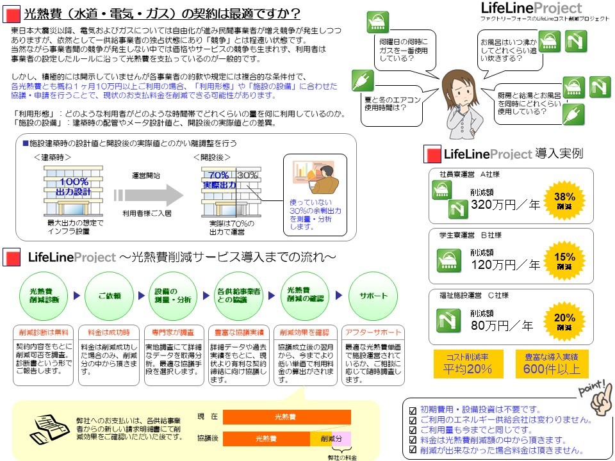Click the 使っていない30%の余剰出力 callout box
The image size is (615, 461).
[315, 195]
